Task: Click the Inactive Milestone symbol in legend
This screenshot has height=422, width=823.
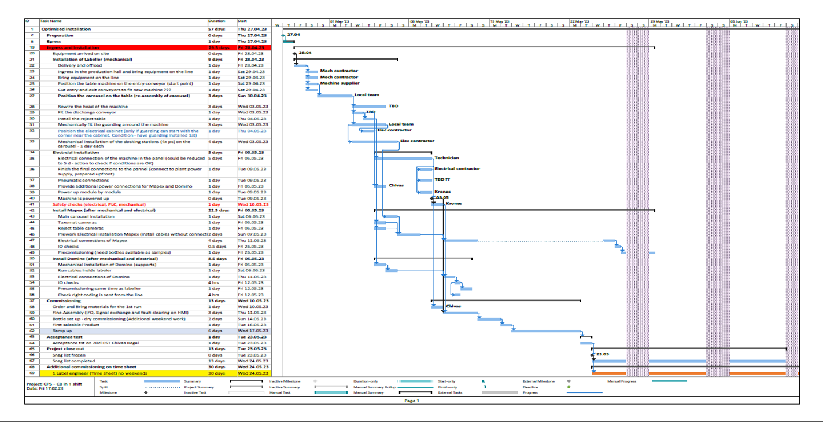Action: tap(315, 381)
